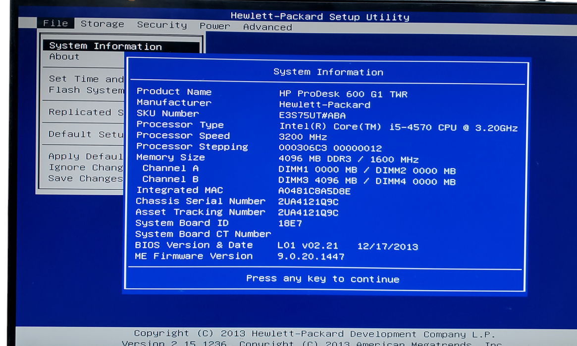The width and height of the screenshot is (577, 346).
Task: Click the Channel A label
Action: (170, 168)
